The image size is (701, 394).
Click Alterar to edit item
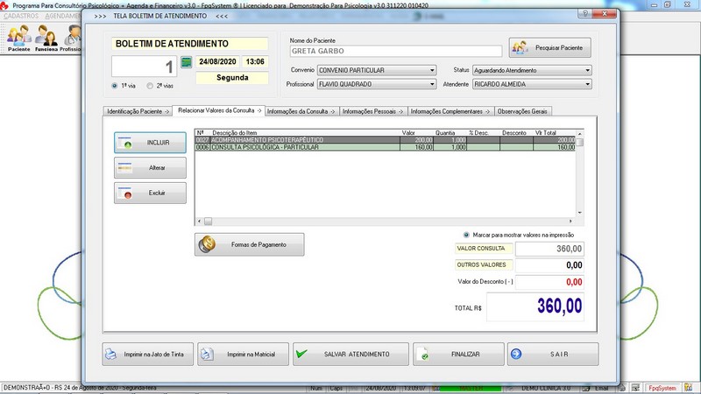pyautogui.click(x=150, y=168)
